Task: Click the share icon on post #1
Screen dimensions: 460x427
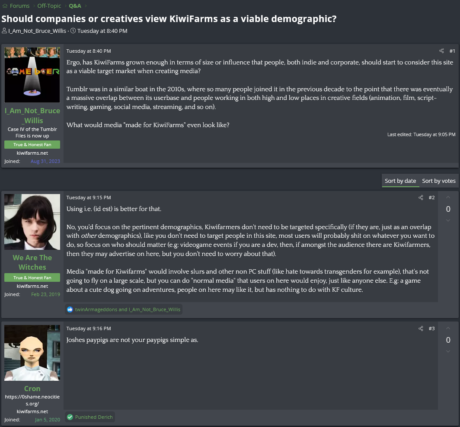Action: tap(441, 51)
